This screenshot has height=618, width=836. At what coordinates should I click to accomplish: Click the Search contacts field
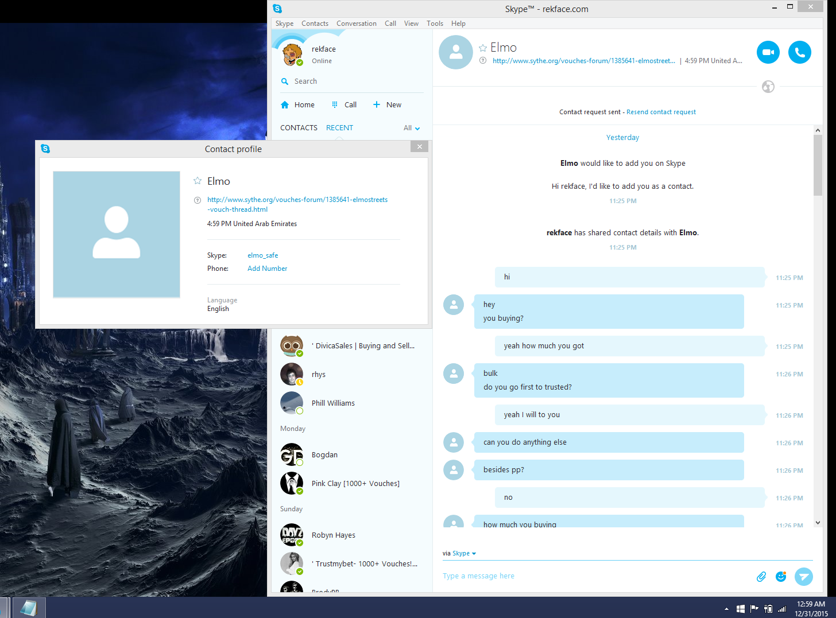(x=351, y=81)
